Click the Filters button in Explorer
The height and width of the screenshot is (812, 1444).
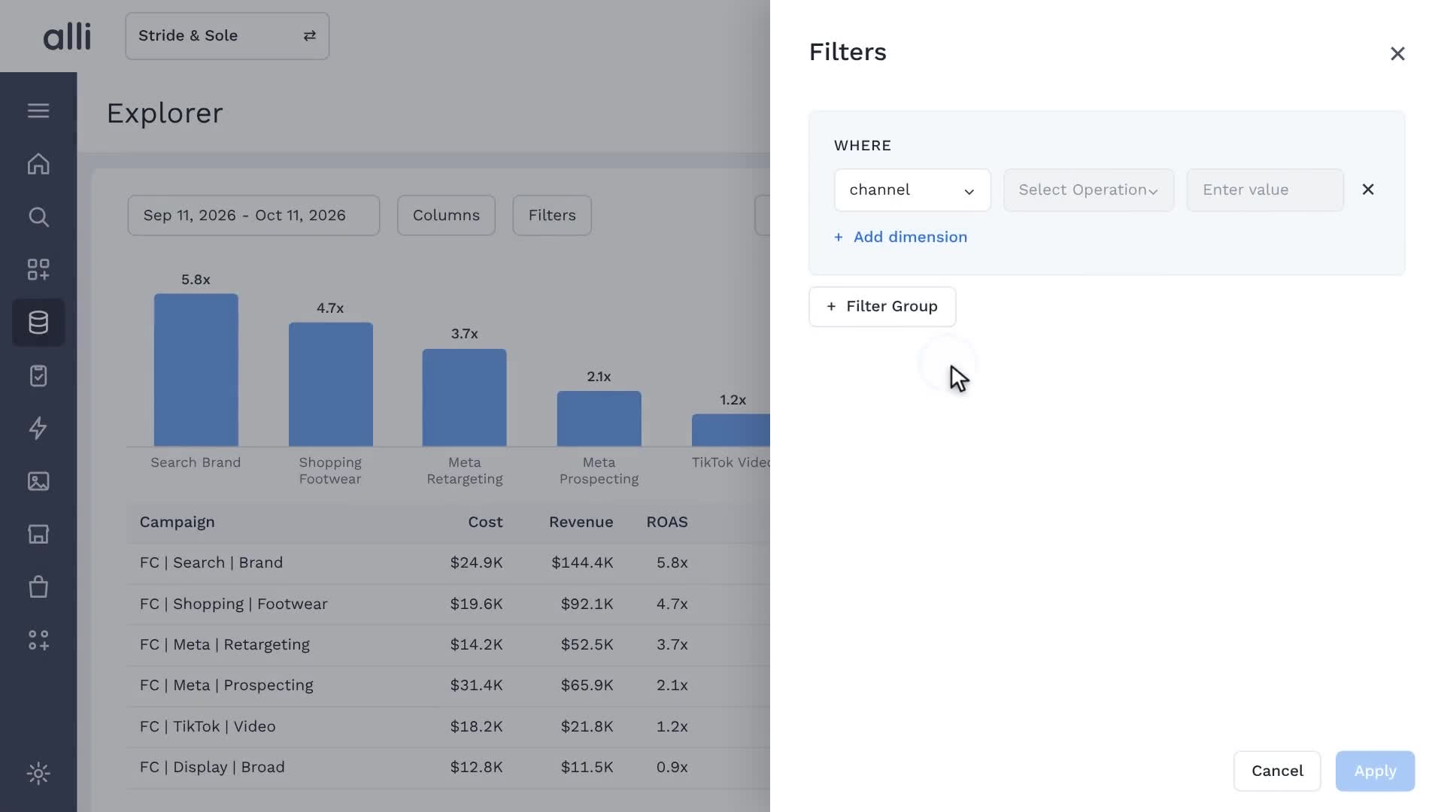pos(552,215)
